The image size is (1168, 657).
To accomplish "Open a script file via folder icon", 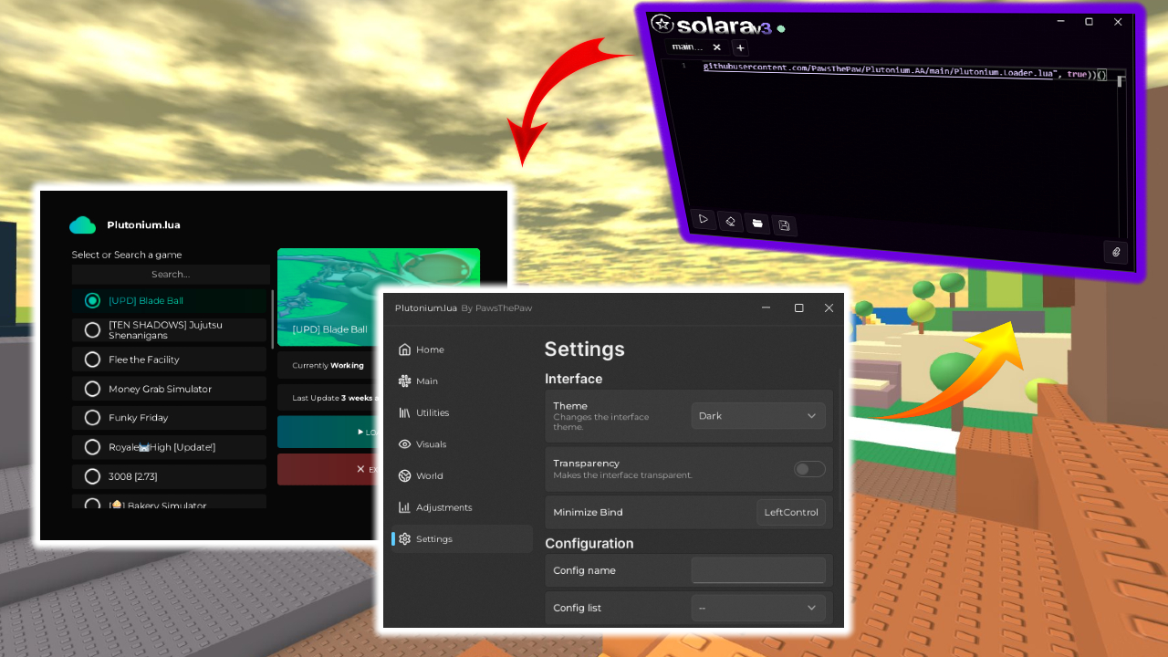I will [x=756, y=223].
